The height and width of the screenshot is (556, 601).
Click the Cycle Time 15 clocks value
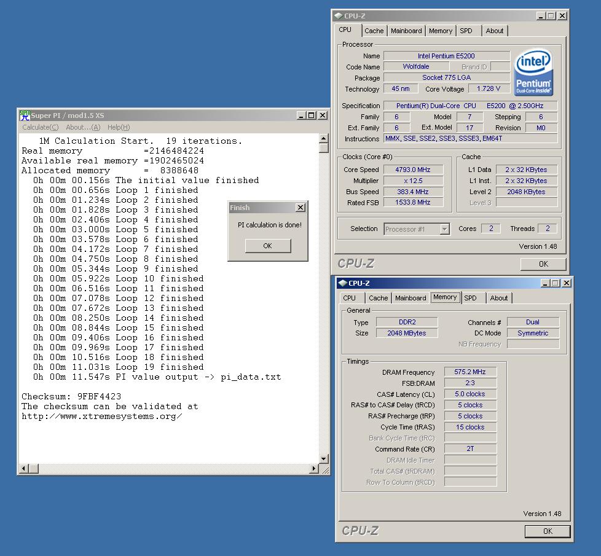pos(470,427)
